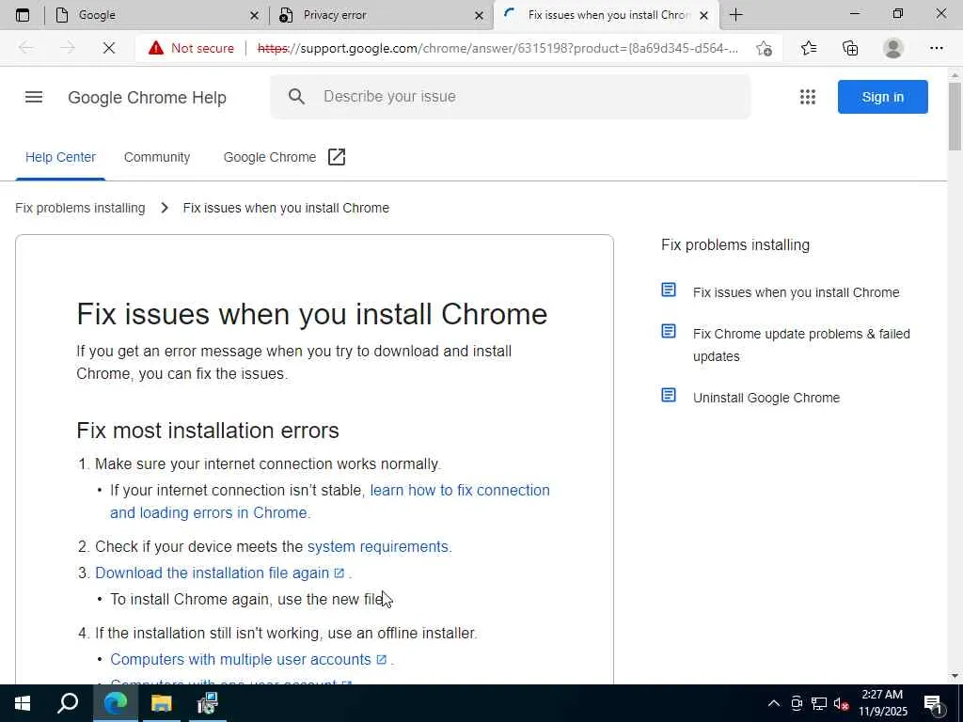The image size is (963, 722).
Task: Open the Favorites list
Action: pyautogui.click(x=809, y=48)
